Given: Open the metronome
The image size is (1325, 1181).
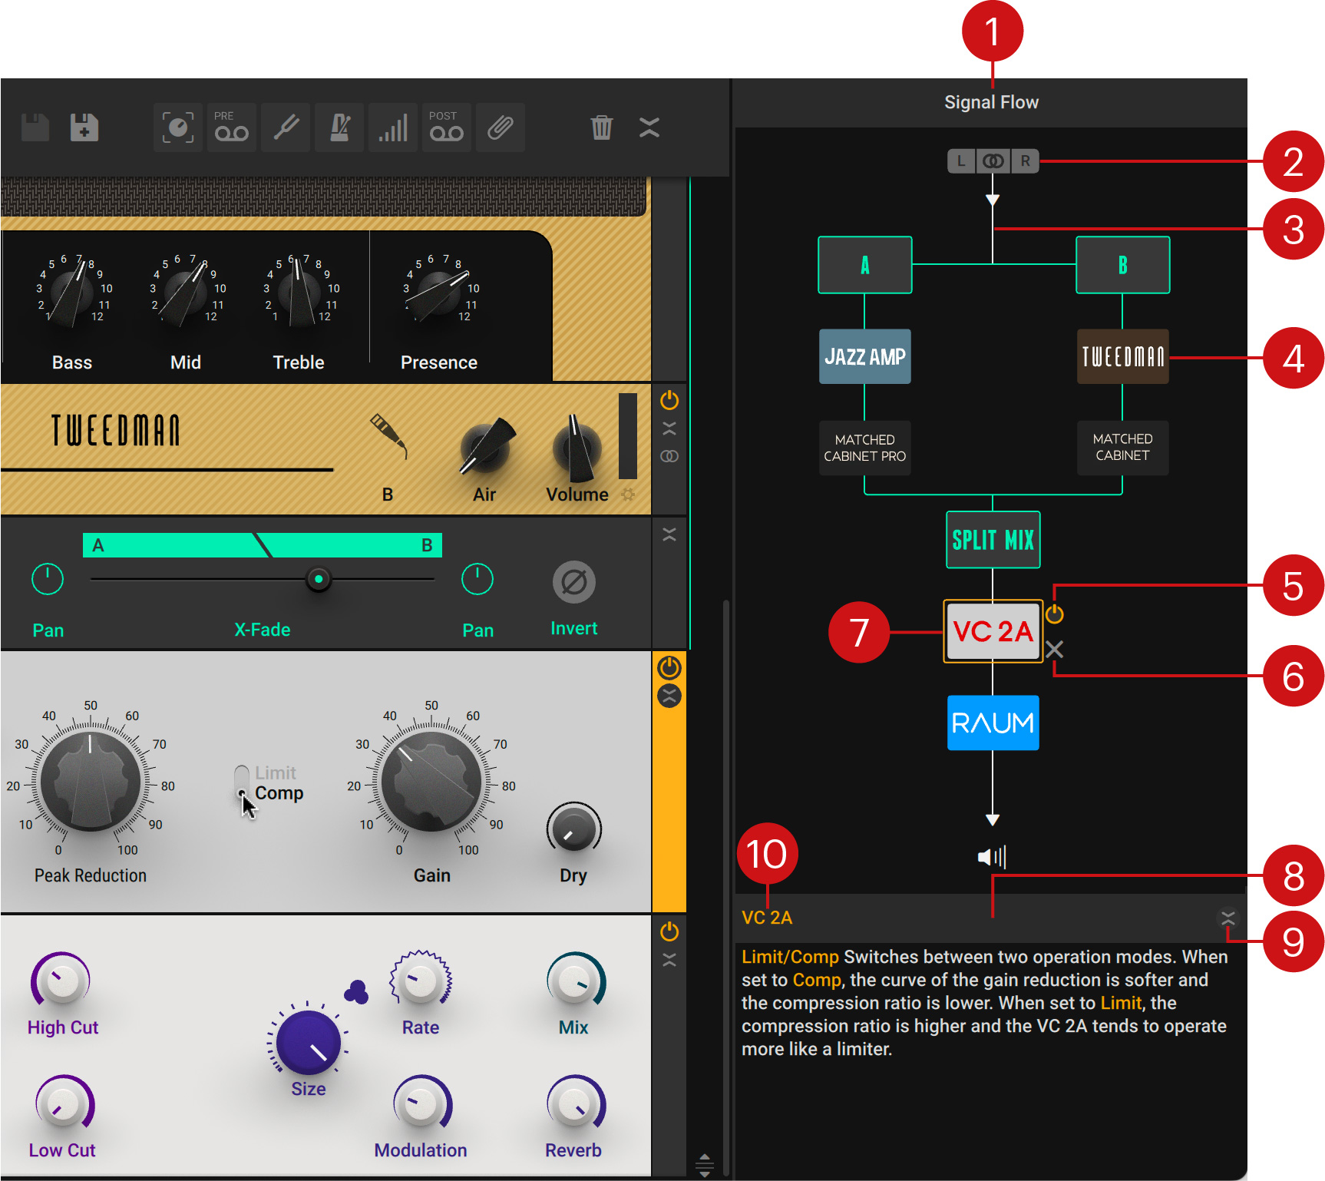Looking at the screenshot, I should coord(339,127).
